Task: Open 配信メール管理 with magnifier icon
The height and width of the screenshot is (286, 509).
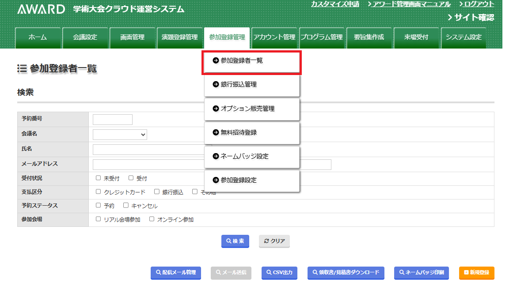Action: point(176,273)
